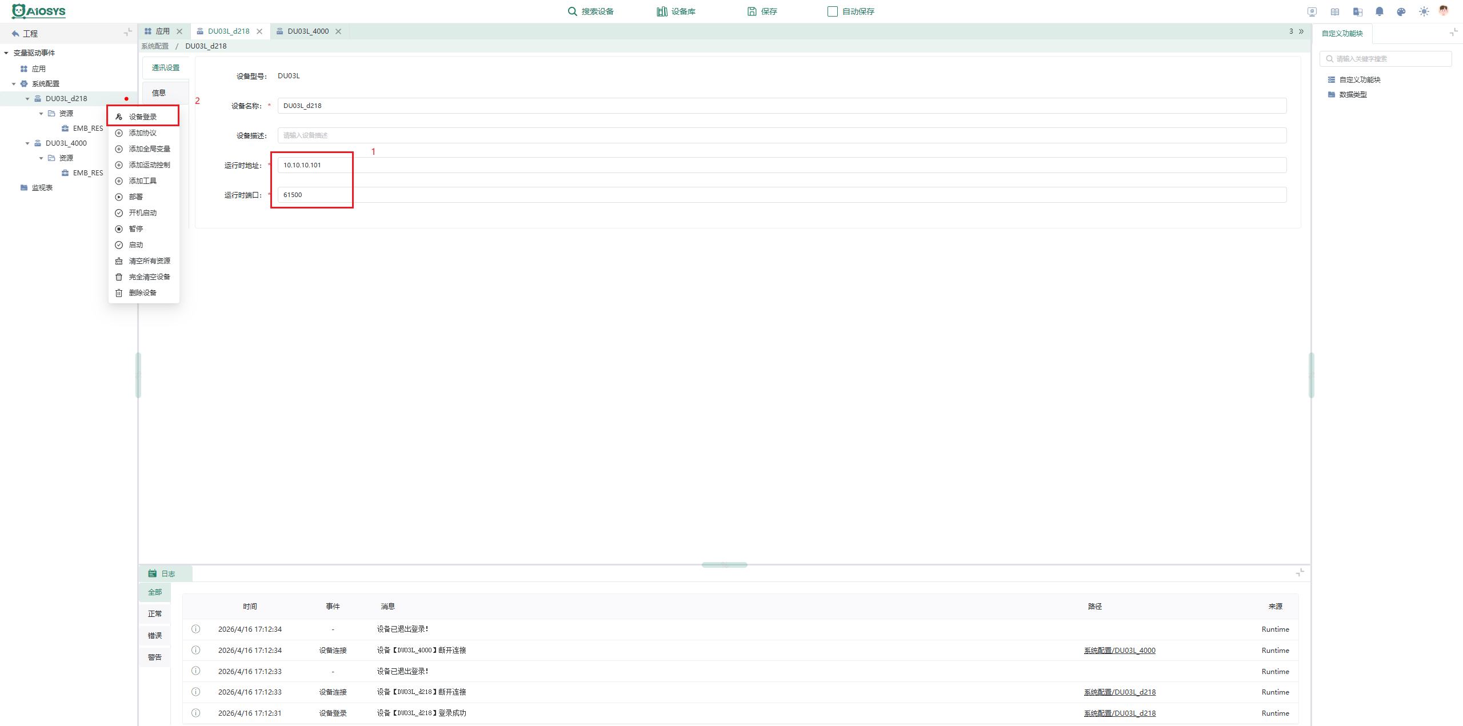Filter log by 警告
1463x726 pixels.
(155, 657)
